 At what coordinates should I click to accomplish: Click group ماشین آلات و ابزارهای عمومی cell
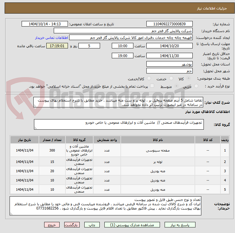click(x=79, y=150)
